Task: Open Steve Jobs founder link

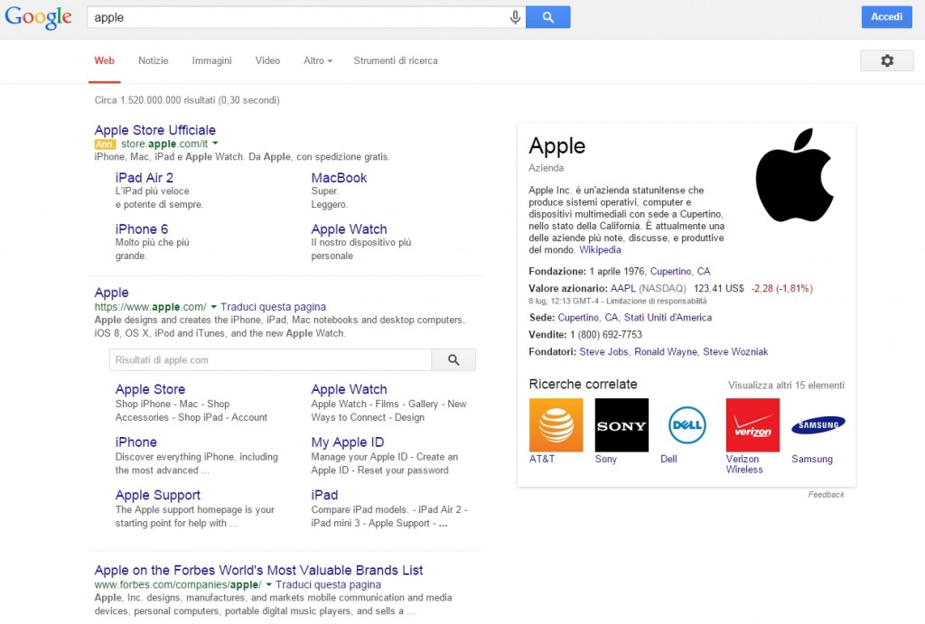Action: pyautogui.click(x=604, y=351)
